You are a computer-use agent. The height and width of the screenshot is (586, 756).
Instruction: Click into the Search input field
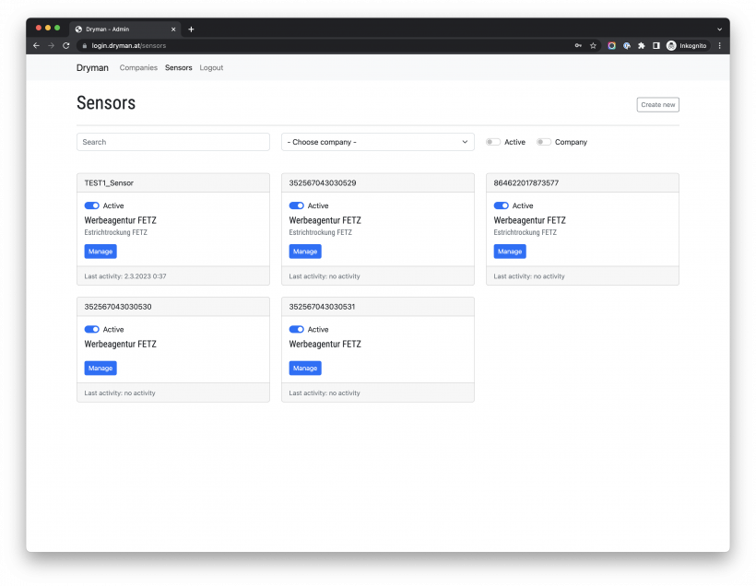tap(173, 142)
